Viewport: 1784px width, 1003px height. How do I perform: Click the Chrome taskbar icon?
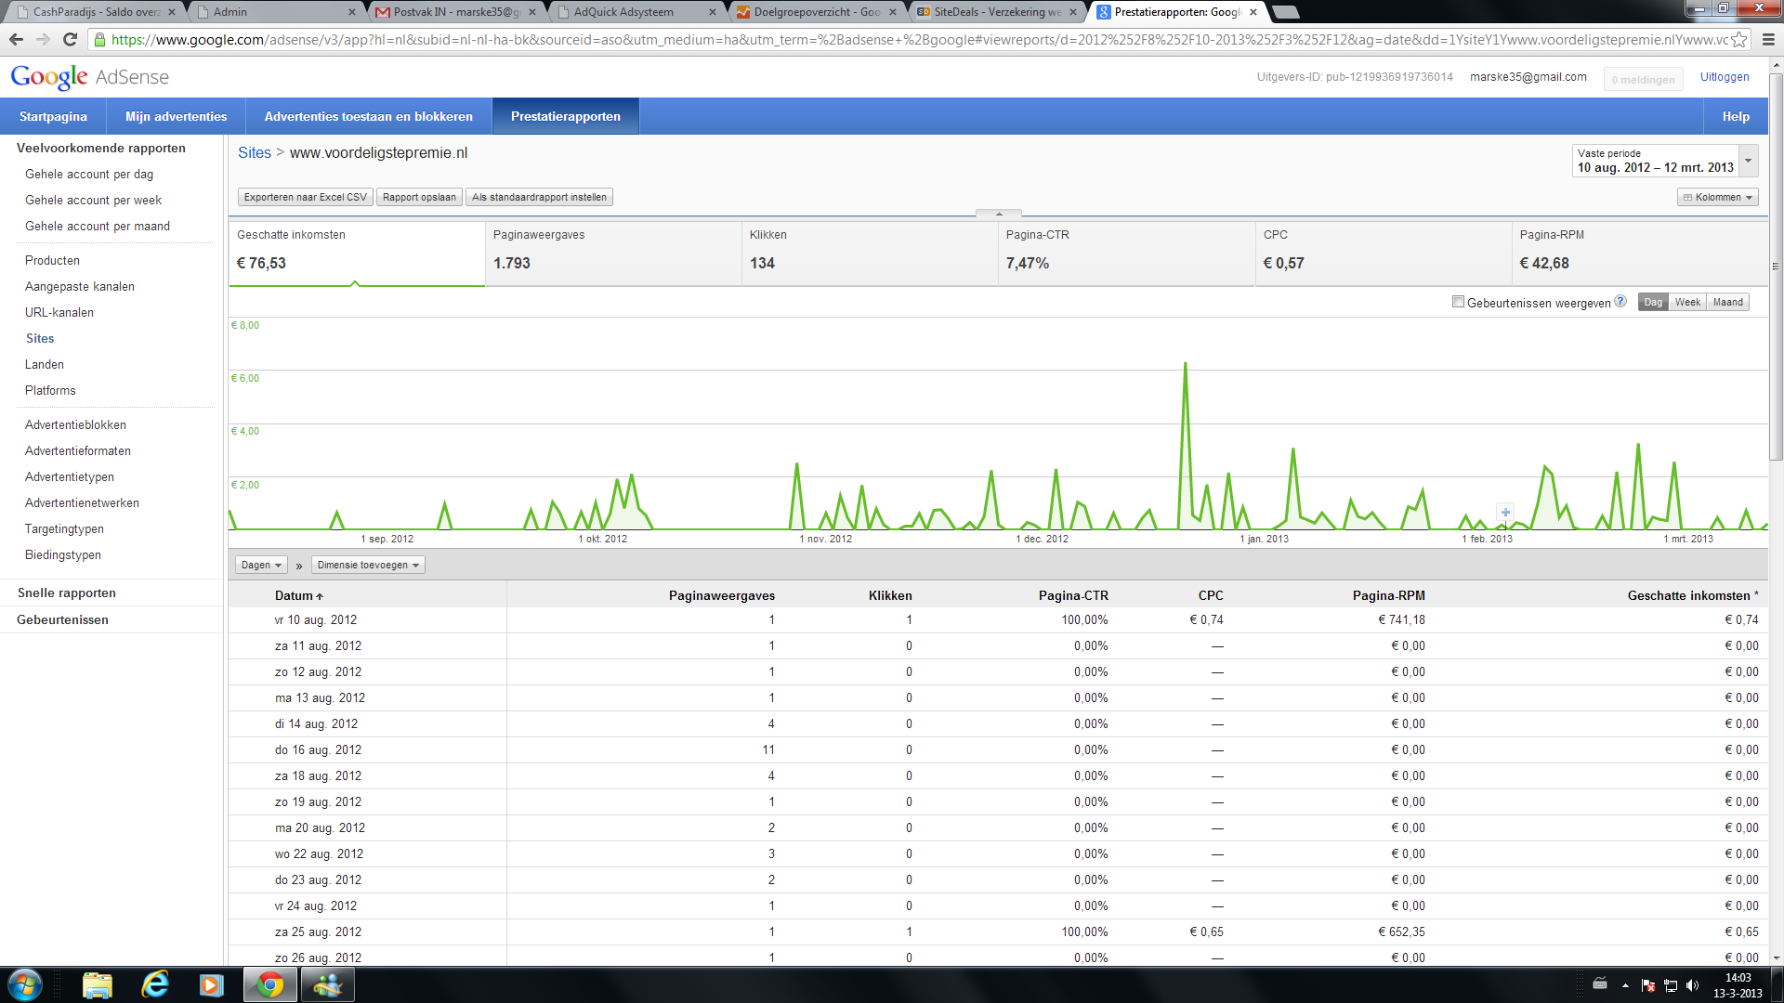[x=270, y=984]
